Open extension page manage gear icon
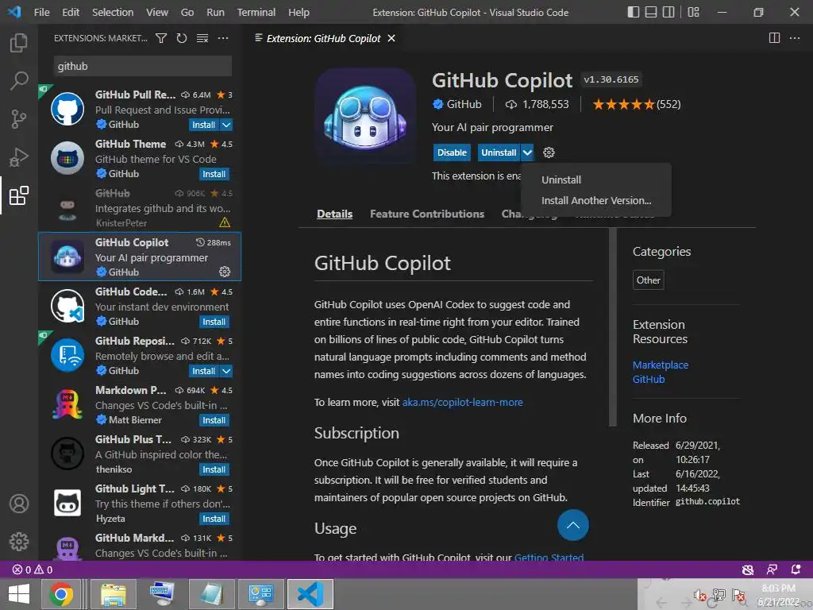Image resolution: width=813 pixels, height=610 pixels. 549,152
